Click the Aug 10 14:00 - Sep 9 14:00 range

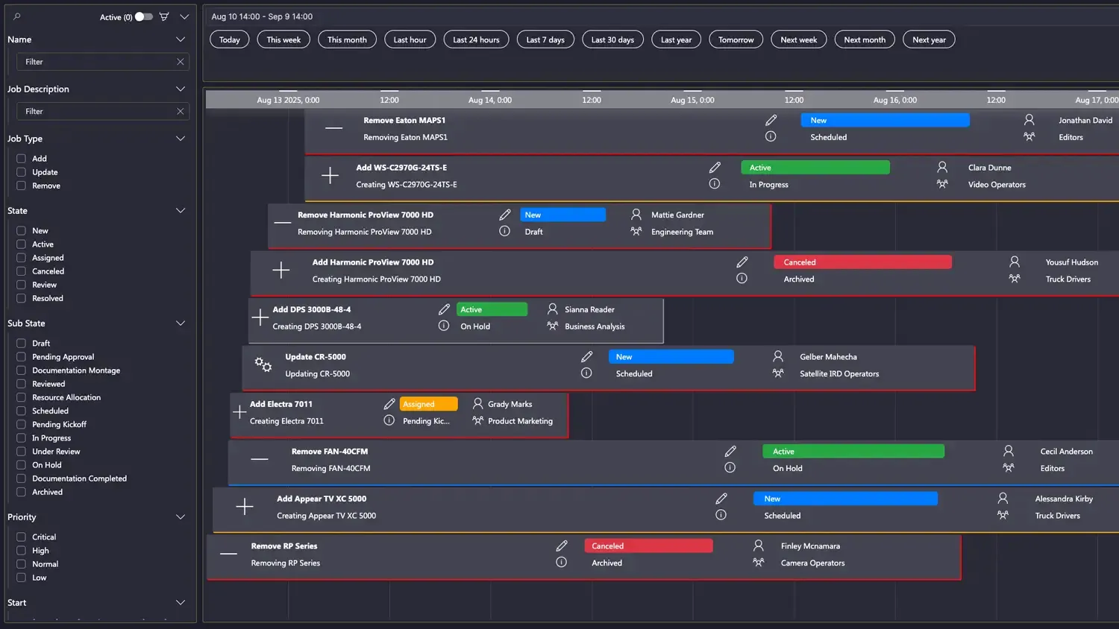tap(262, 16)
